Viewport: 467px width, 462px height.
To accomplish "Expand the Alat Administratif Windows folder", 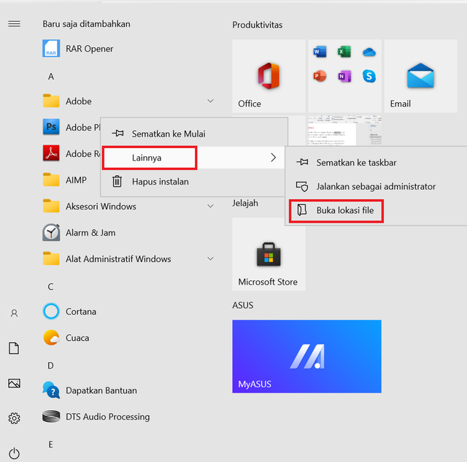I will tap(210, 259).
